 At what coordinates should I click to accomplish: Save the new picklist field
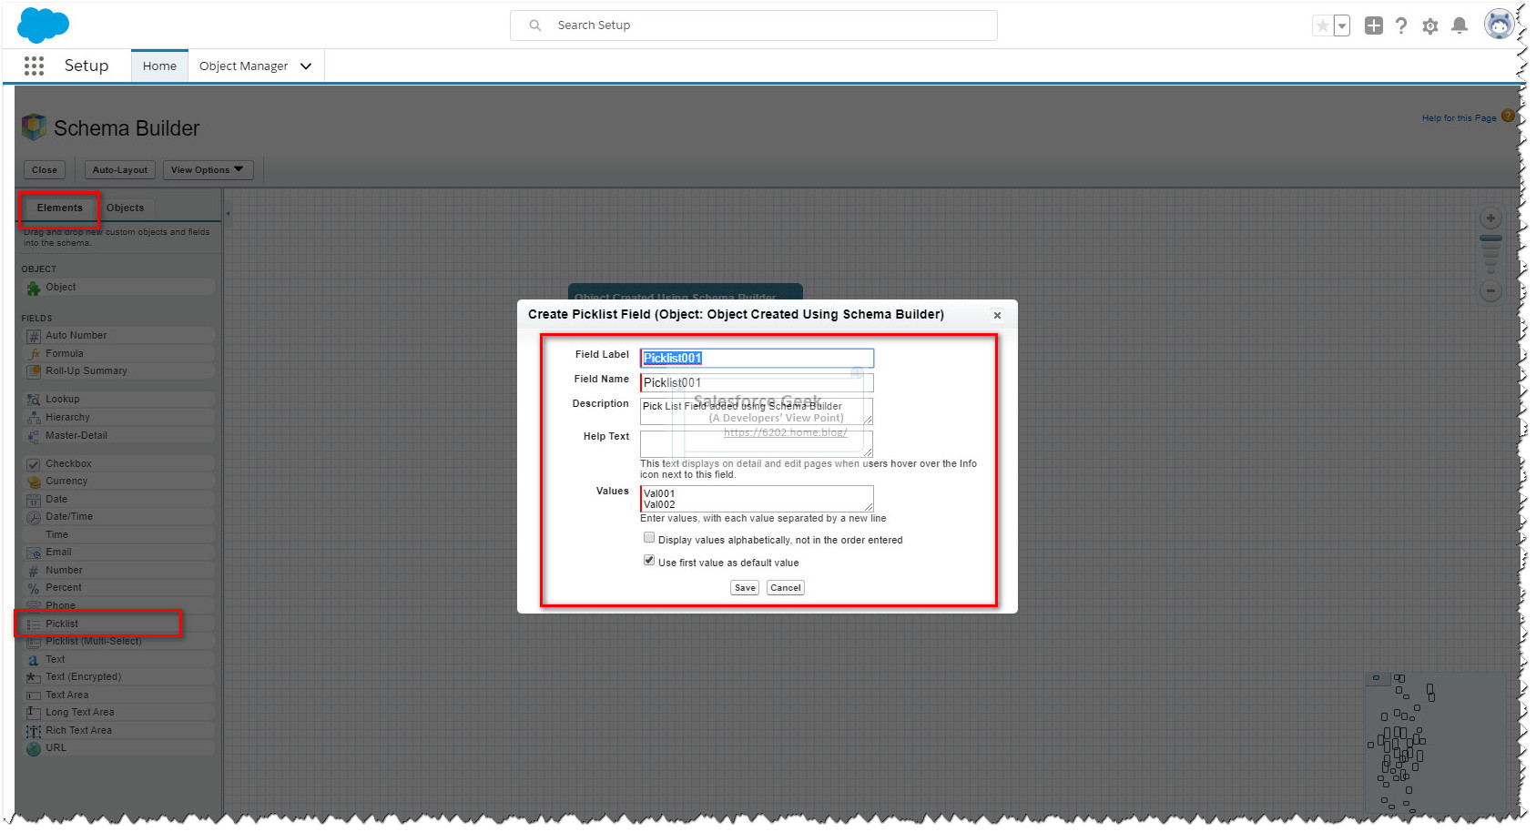coord(745,588)
